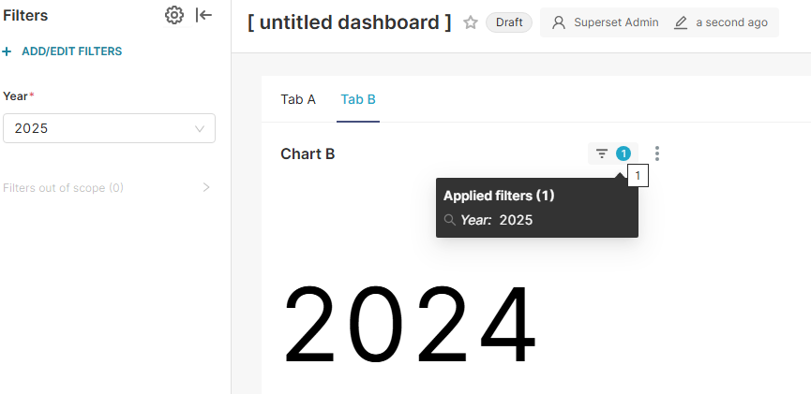Click the user icon beside Superset Admin
The image size is (811, 394).
(x=559, y=22)
